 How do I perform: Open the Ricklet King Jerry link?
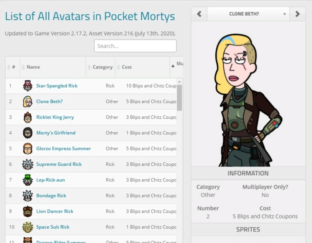(x=55, y=117)
